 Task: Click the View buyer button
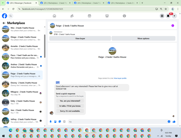(x=80, y=38)
